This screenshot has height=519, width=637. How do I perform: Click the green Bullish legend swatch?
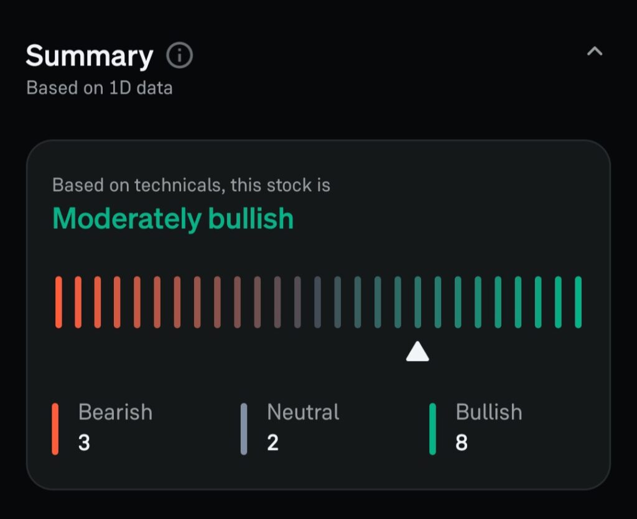click(432, 429)
